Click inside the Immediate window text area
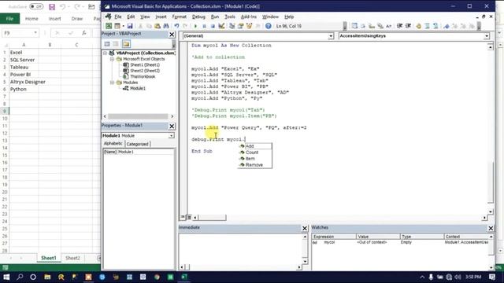504x283 pixels. (240, 248)
